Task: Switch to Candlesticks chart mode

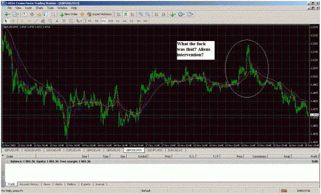Action: pos(125,14)
